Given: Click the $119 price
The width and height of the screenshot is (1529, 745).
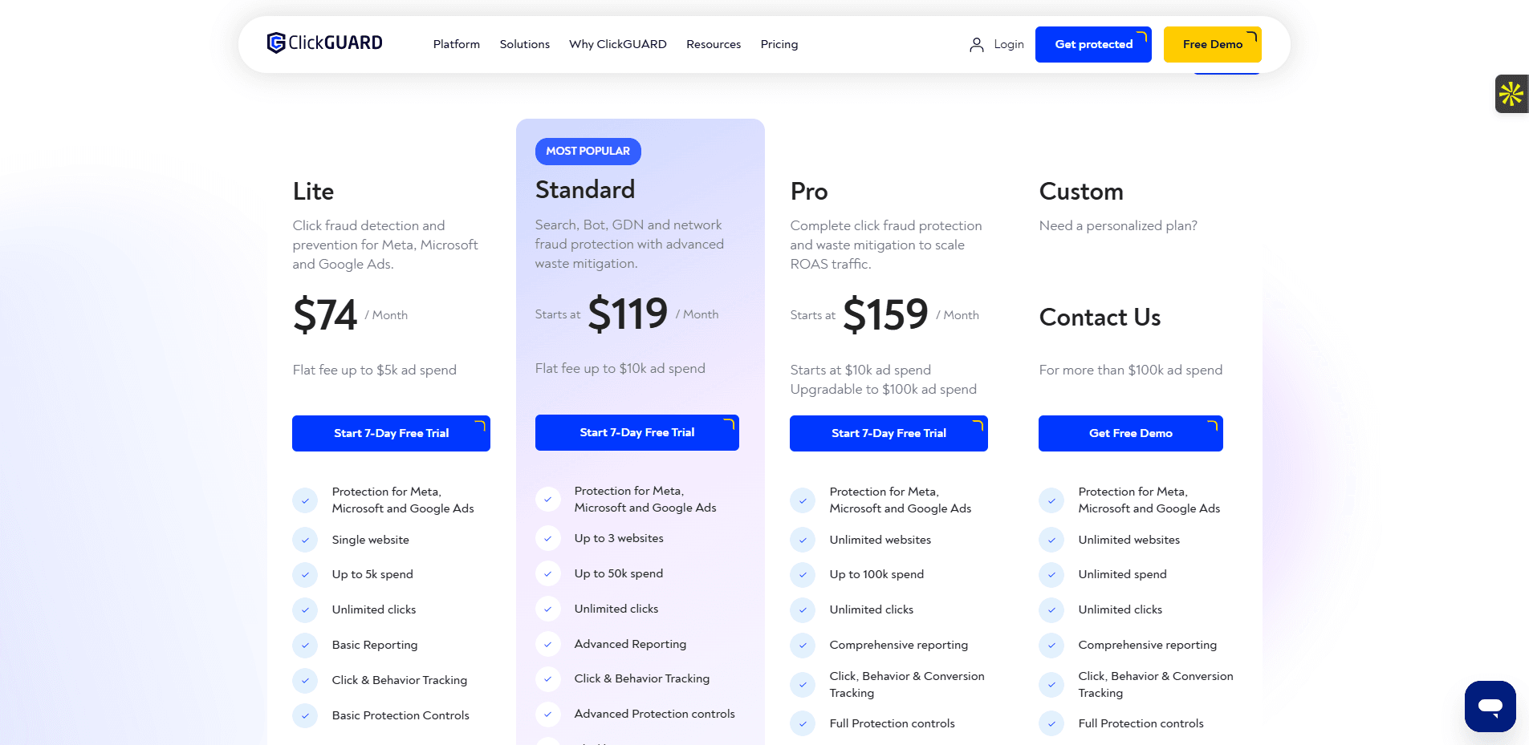Looking at the screenshot, I should pyautogui.click(x=628, y=314).
